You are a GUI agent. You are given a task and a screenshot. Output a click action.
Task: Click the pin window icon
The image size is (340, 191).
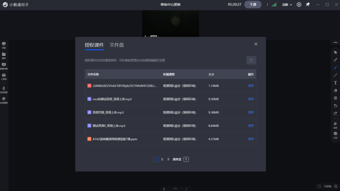[x=308, y=4]
